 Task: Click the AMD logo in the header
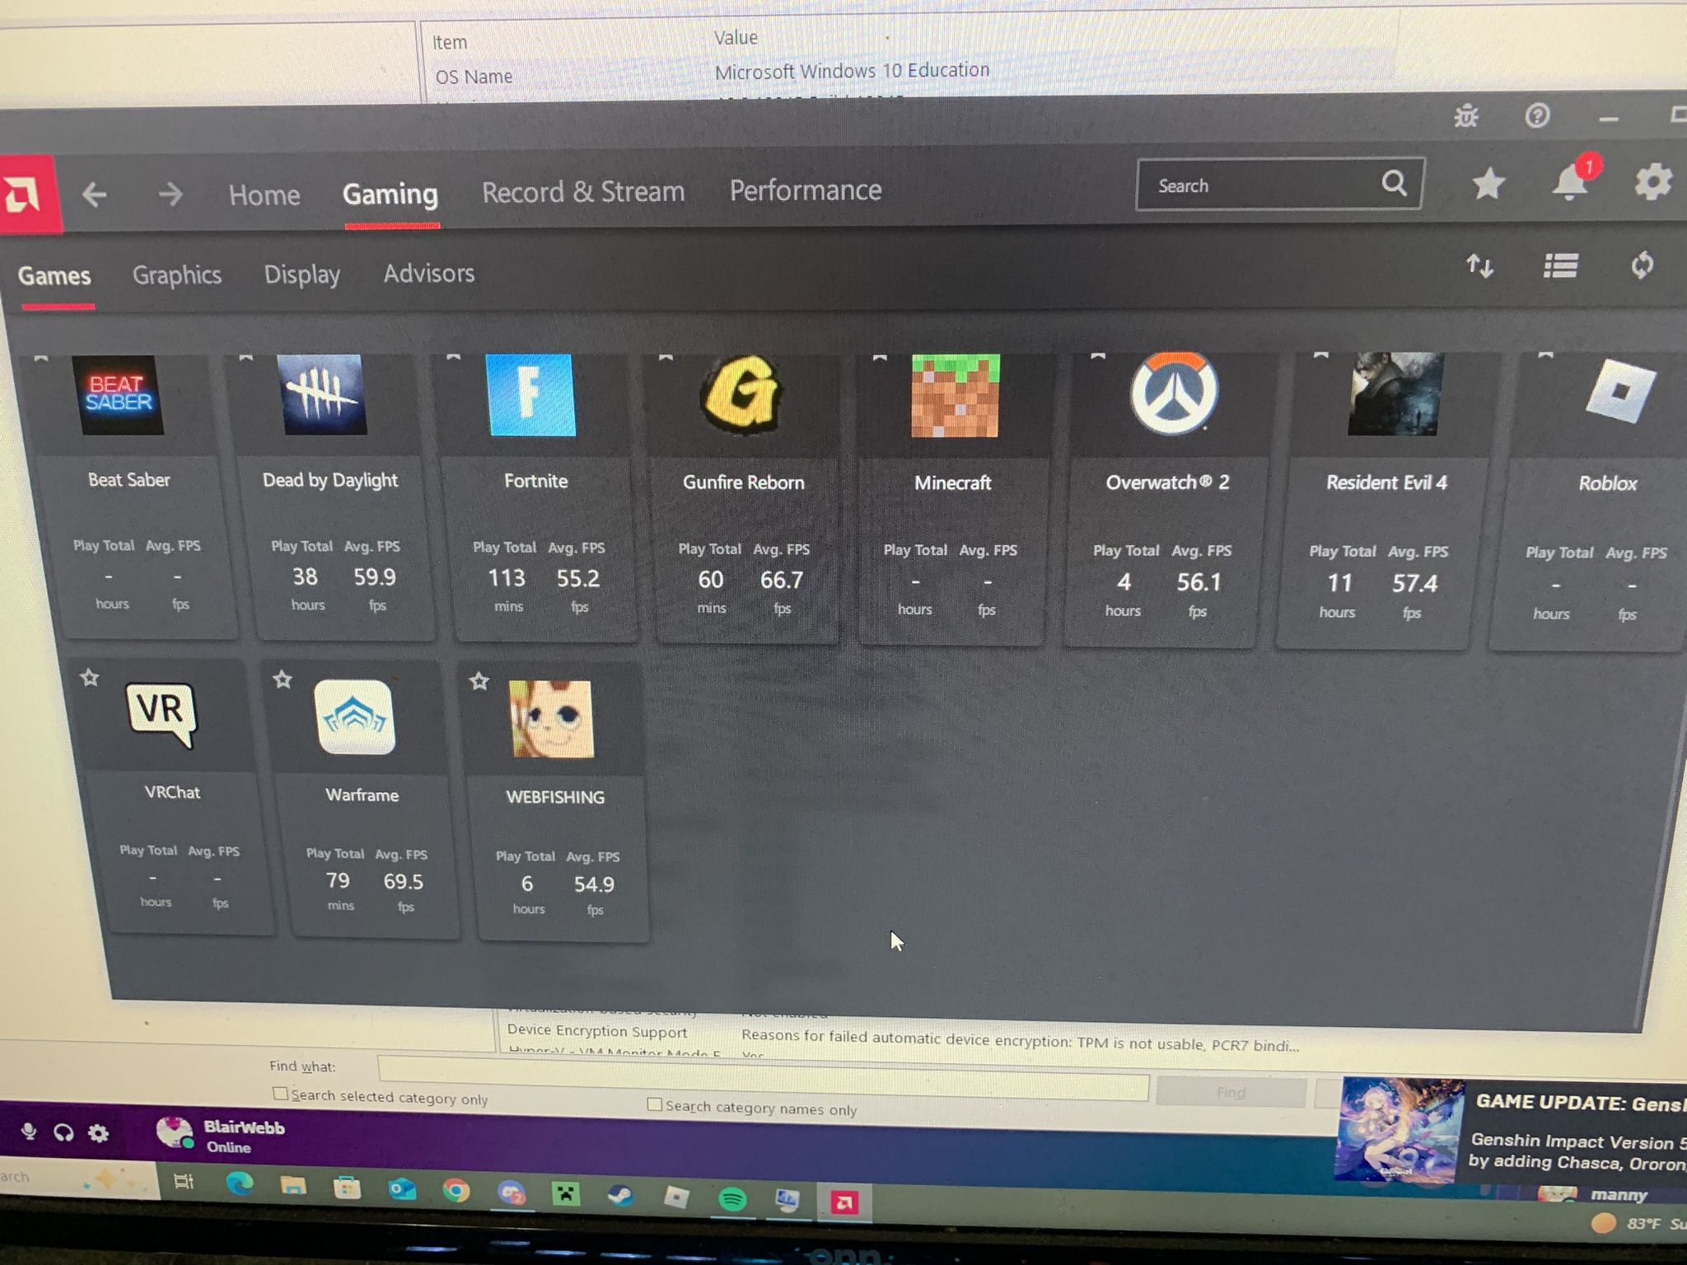[26, 195]
